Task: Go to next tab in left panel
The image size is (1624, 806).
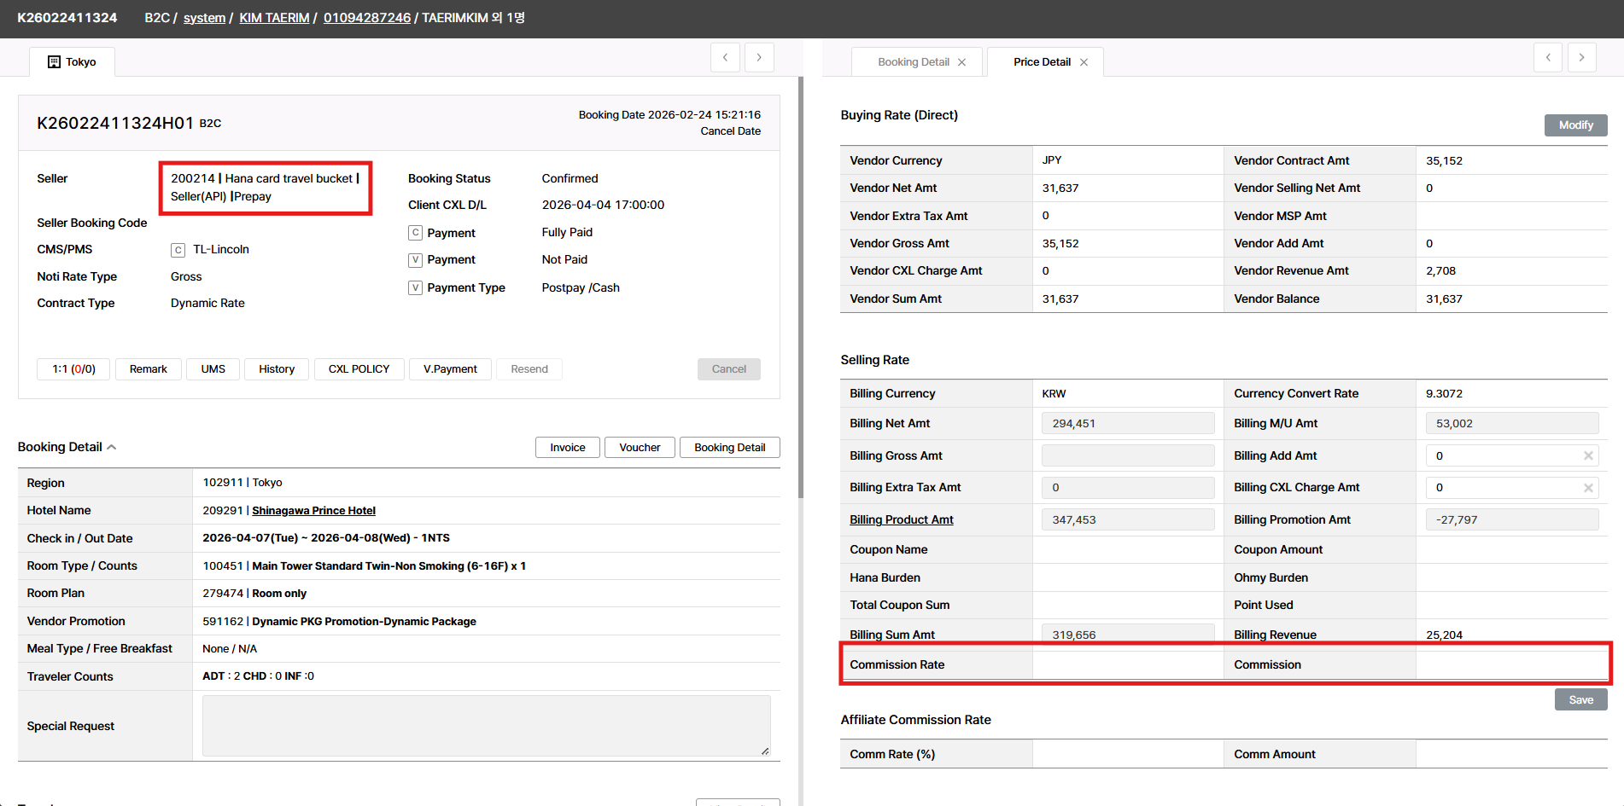Action: pos(759,57)
